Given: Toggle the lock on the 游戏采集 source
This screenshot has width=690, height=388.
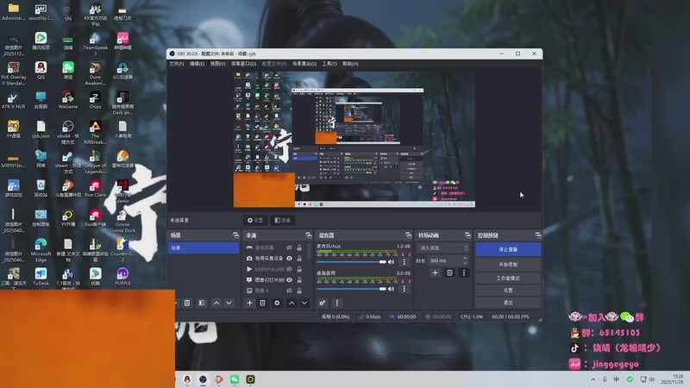Looking at the screenshot, I should (299, 247).
